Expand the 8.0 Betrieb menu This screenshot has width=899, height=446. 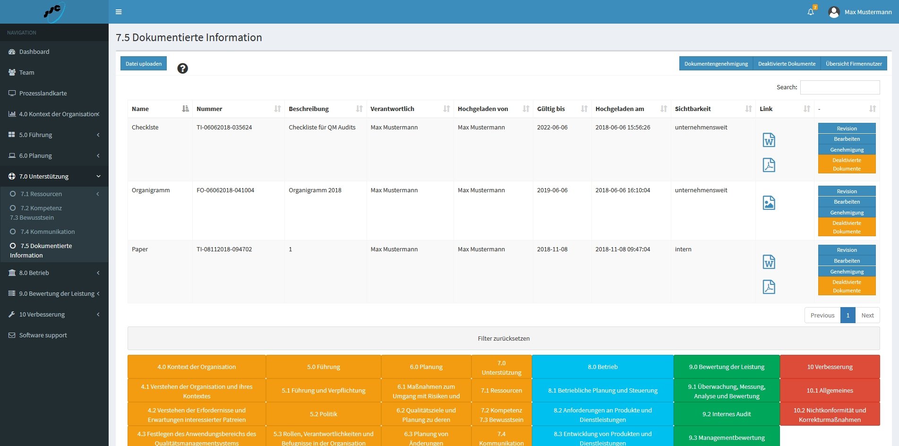pyautogui.click(x=54, y=273)
